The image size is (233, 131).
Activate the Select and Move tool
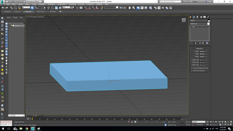(48, 8)
